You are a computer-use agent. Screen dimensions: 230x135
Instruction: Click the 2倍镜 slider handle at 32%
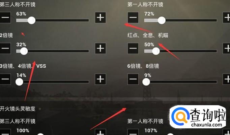click(x=24, y=51)
